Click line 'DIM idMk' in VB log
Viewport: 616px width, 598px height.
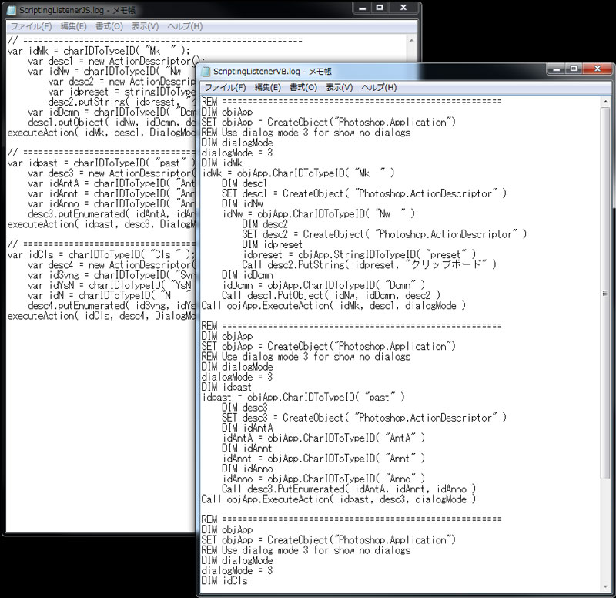pos(222,163)
